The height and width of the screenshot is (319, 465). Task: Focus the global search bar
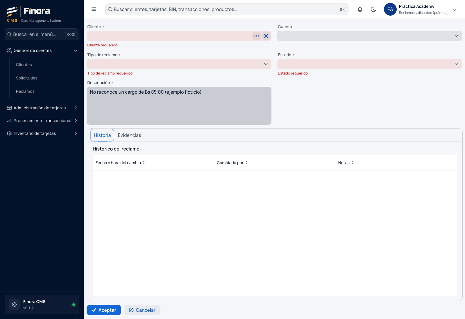tap(227, 9)
